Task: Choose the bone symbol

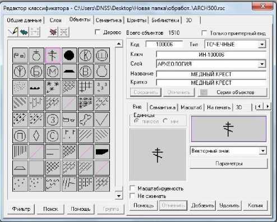Action: click(x=85, y=120)
